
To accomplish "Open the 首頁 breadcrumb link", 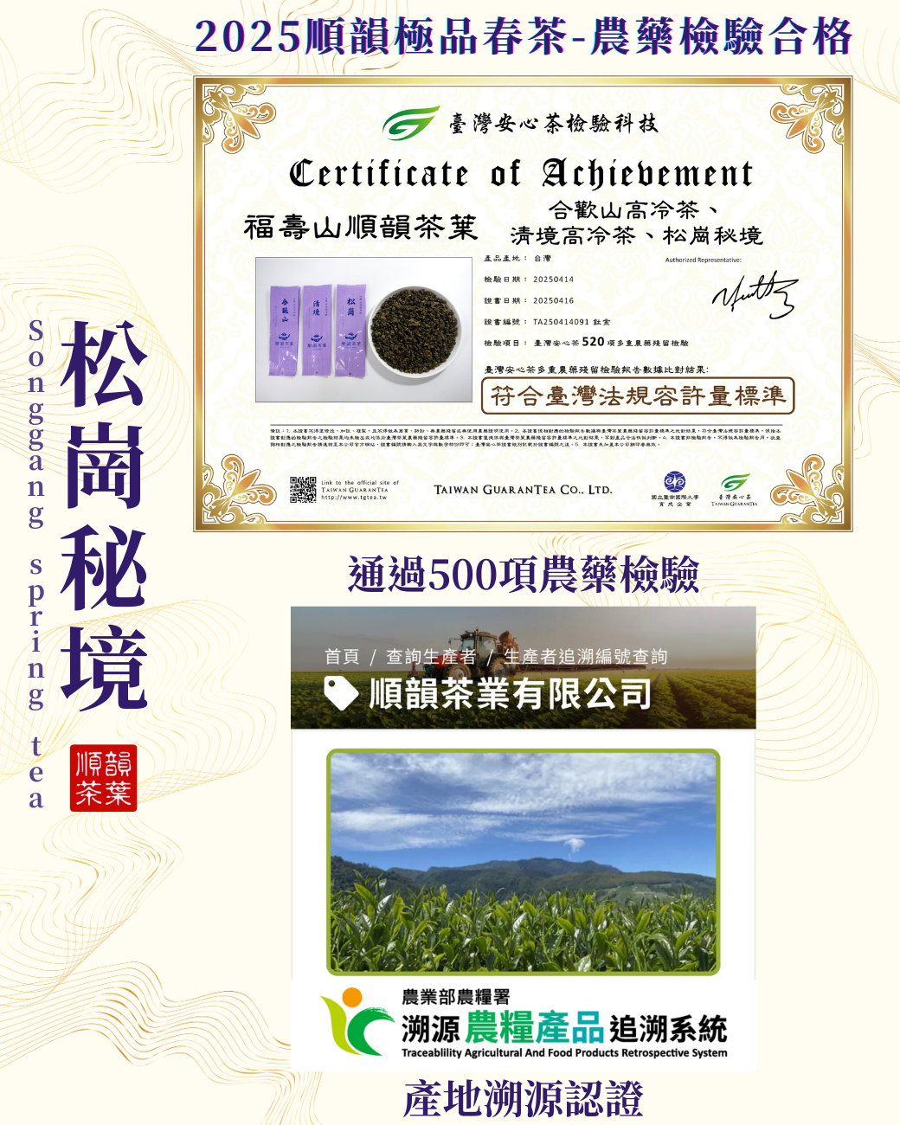I will click(342, 657).
